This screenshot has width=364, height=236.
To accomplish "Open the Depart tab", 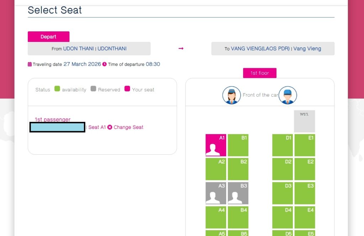I will coord(48,37).
